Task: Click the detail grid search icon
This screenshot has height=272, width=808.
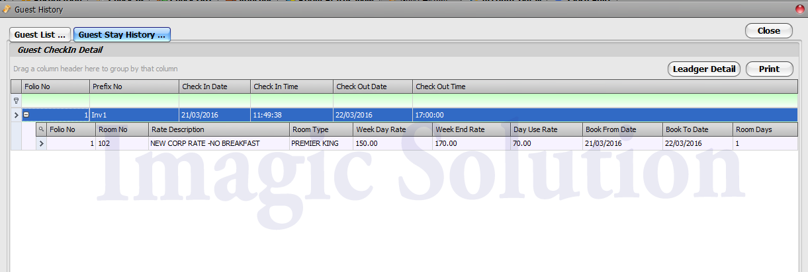Action: click(41, 129)
